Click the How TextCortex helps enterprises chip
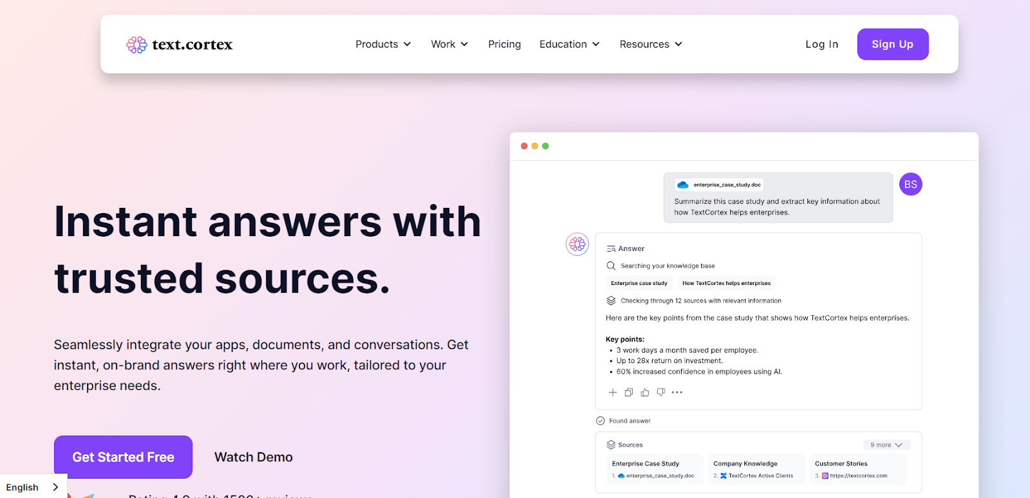 click(x=726, y=283)
